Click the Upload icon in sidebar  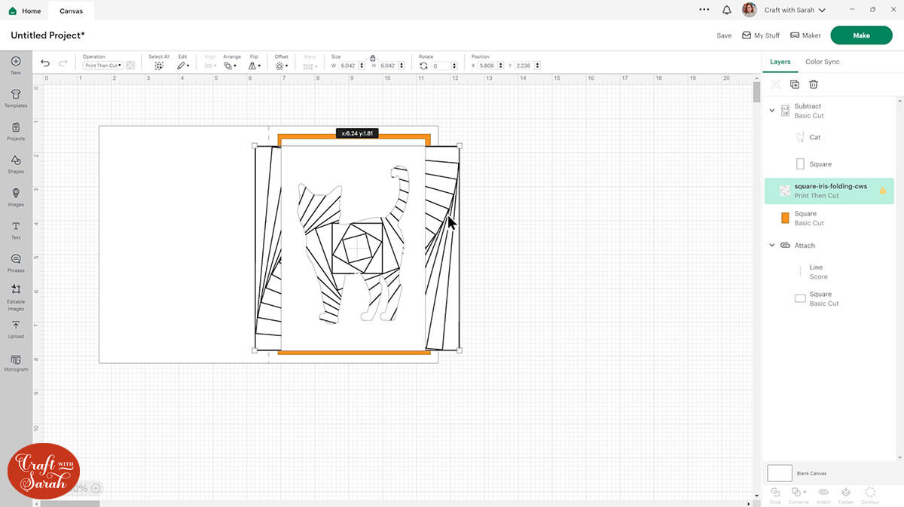click(x=16, y=328)
